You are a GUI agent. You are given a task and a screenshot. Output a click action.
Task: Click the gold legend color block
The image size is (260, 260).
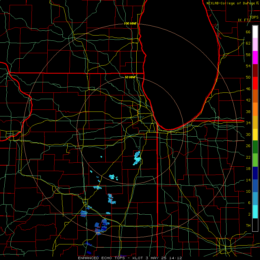pyautogui.click(x=255, y=122)
